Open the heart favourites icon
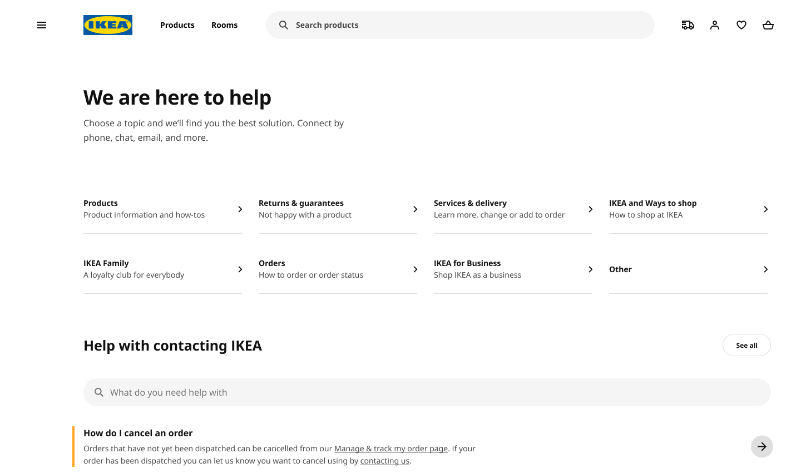 741,25
